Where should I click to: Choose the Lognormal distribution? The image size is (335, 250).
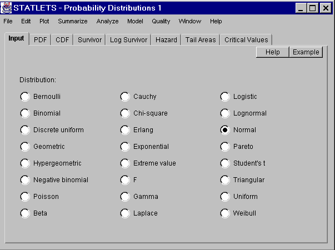point(225,113)
